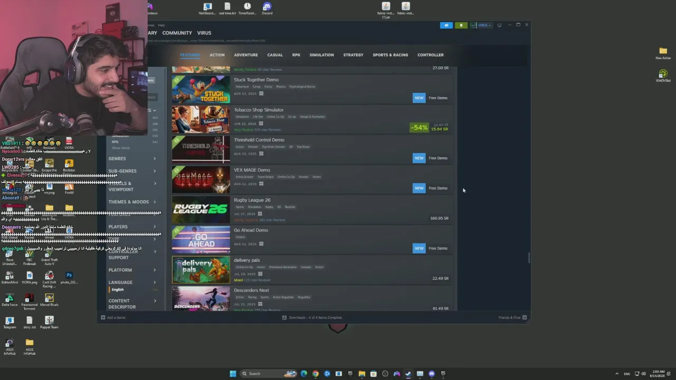Click Windows platform icon for Rugby League 26

(260, 214)
